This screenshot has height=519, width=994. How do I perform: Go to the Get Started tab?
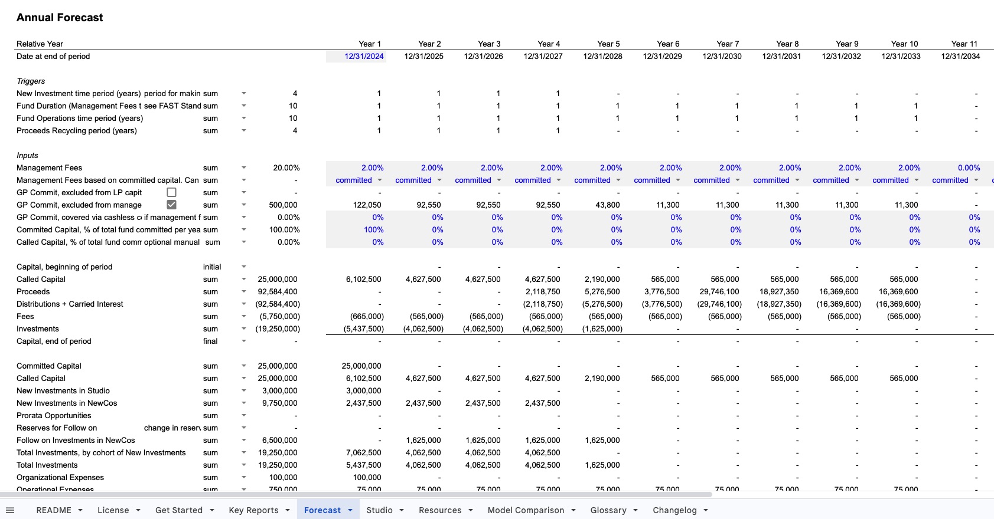pyautogui.click(x=179, y=510)
